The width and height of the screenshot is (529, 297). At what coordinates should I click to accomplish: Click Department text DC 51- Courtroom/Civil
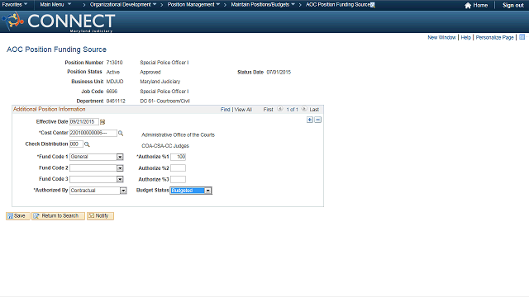point(165,101)
